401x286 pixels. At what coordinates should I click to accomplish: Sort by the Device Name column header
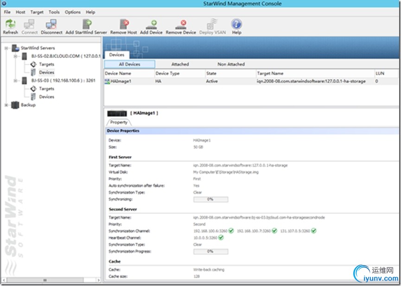129,73
